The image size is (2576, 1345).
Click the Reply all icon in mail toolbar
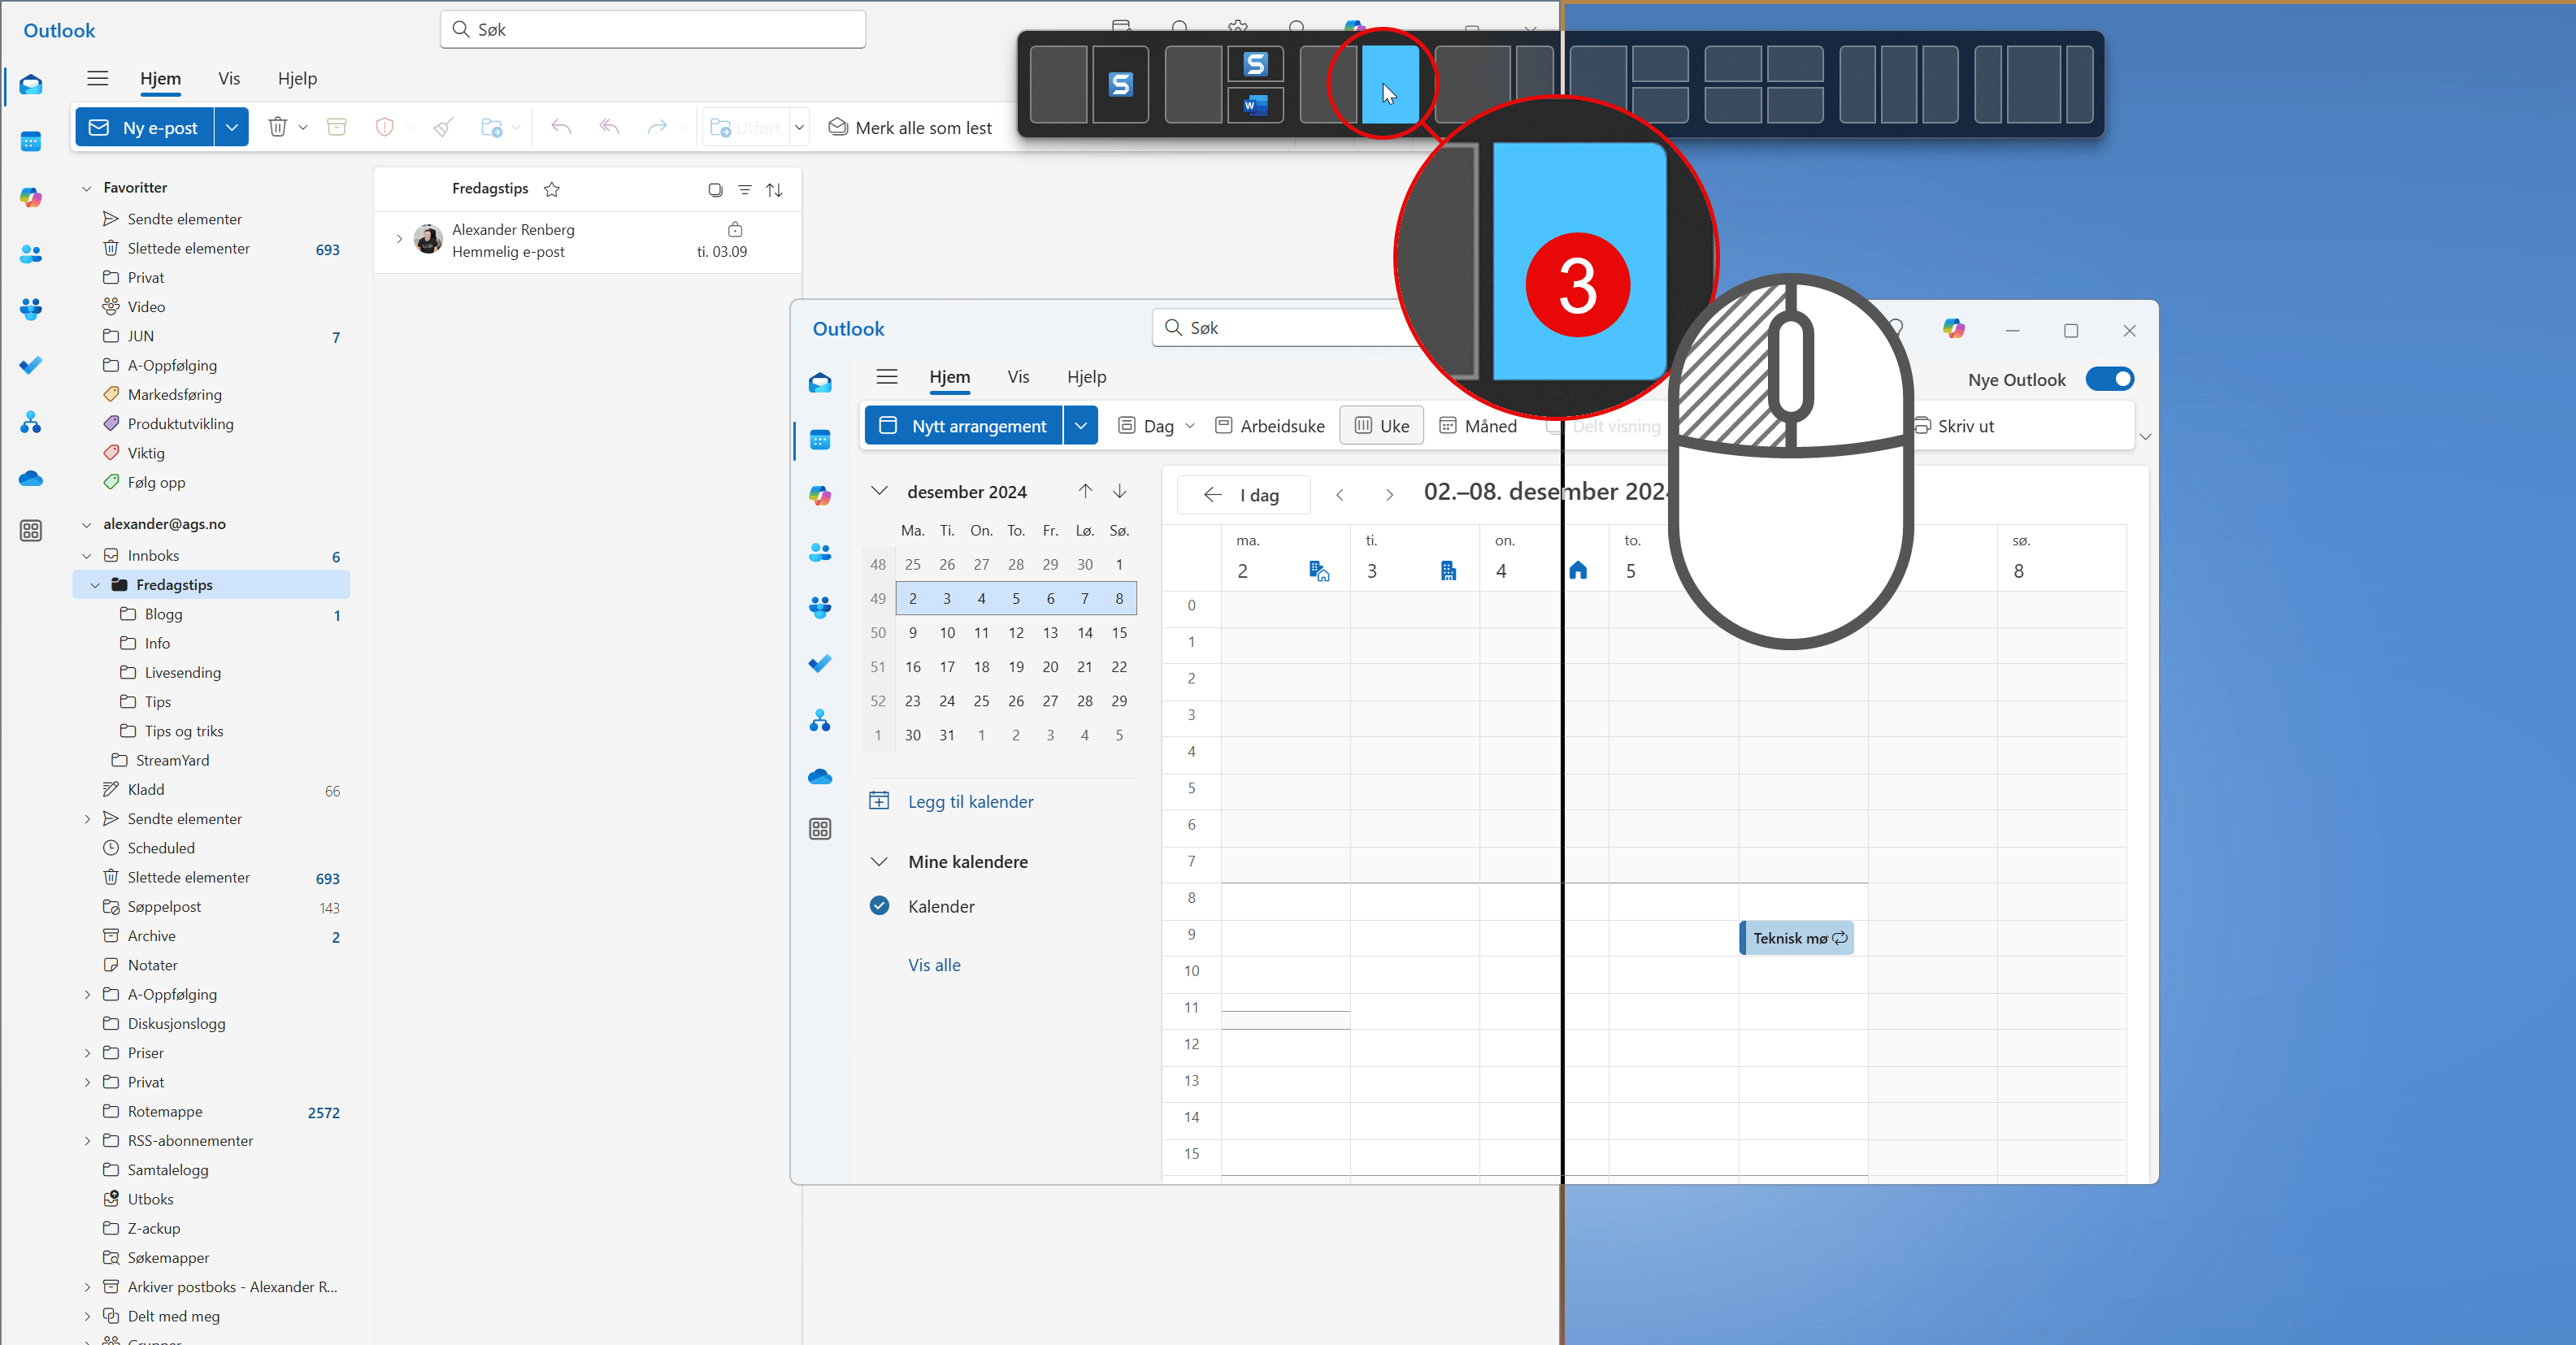coord(609,127)
